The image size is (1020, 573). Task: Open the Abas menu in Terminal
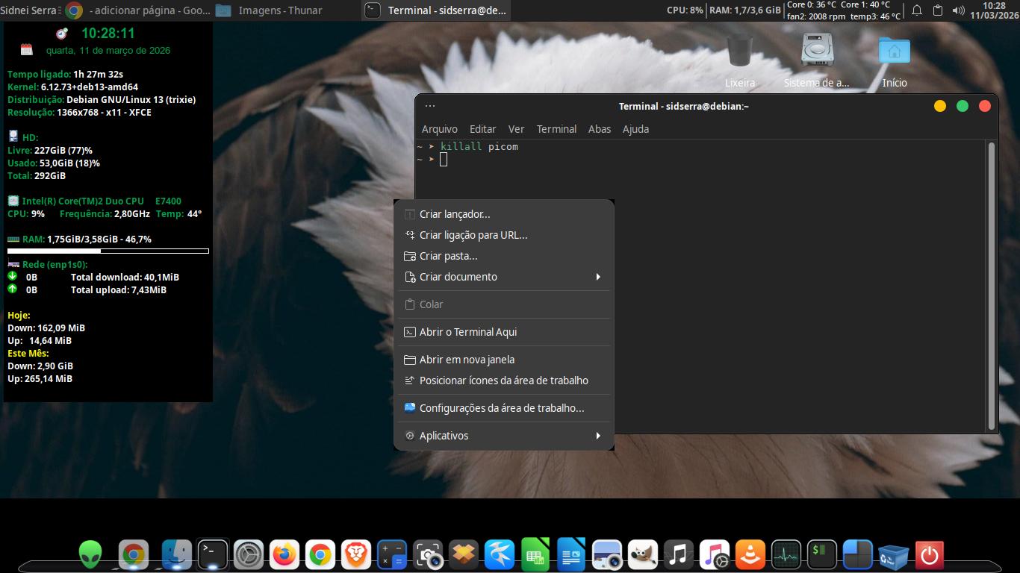point(599,129)
